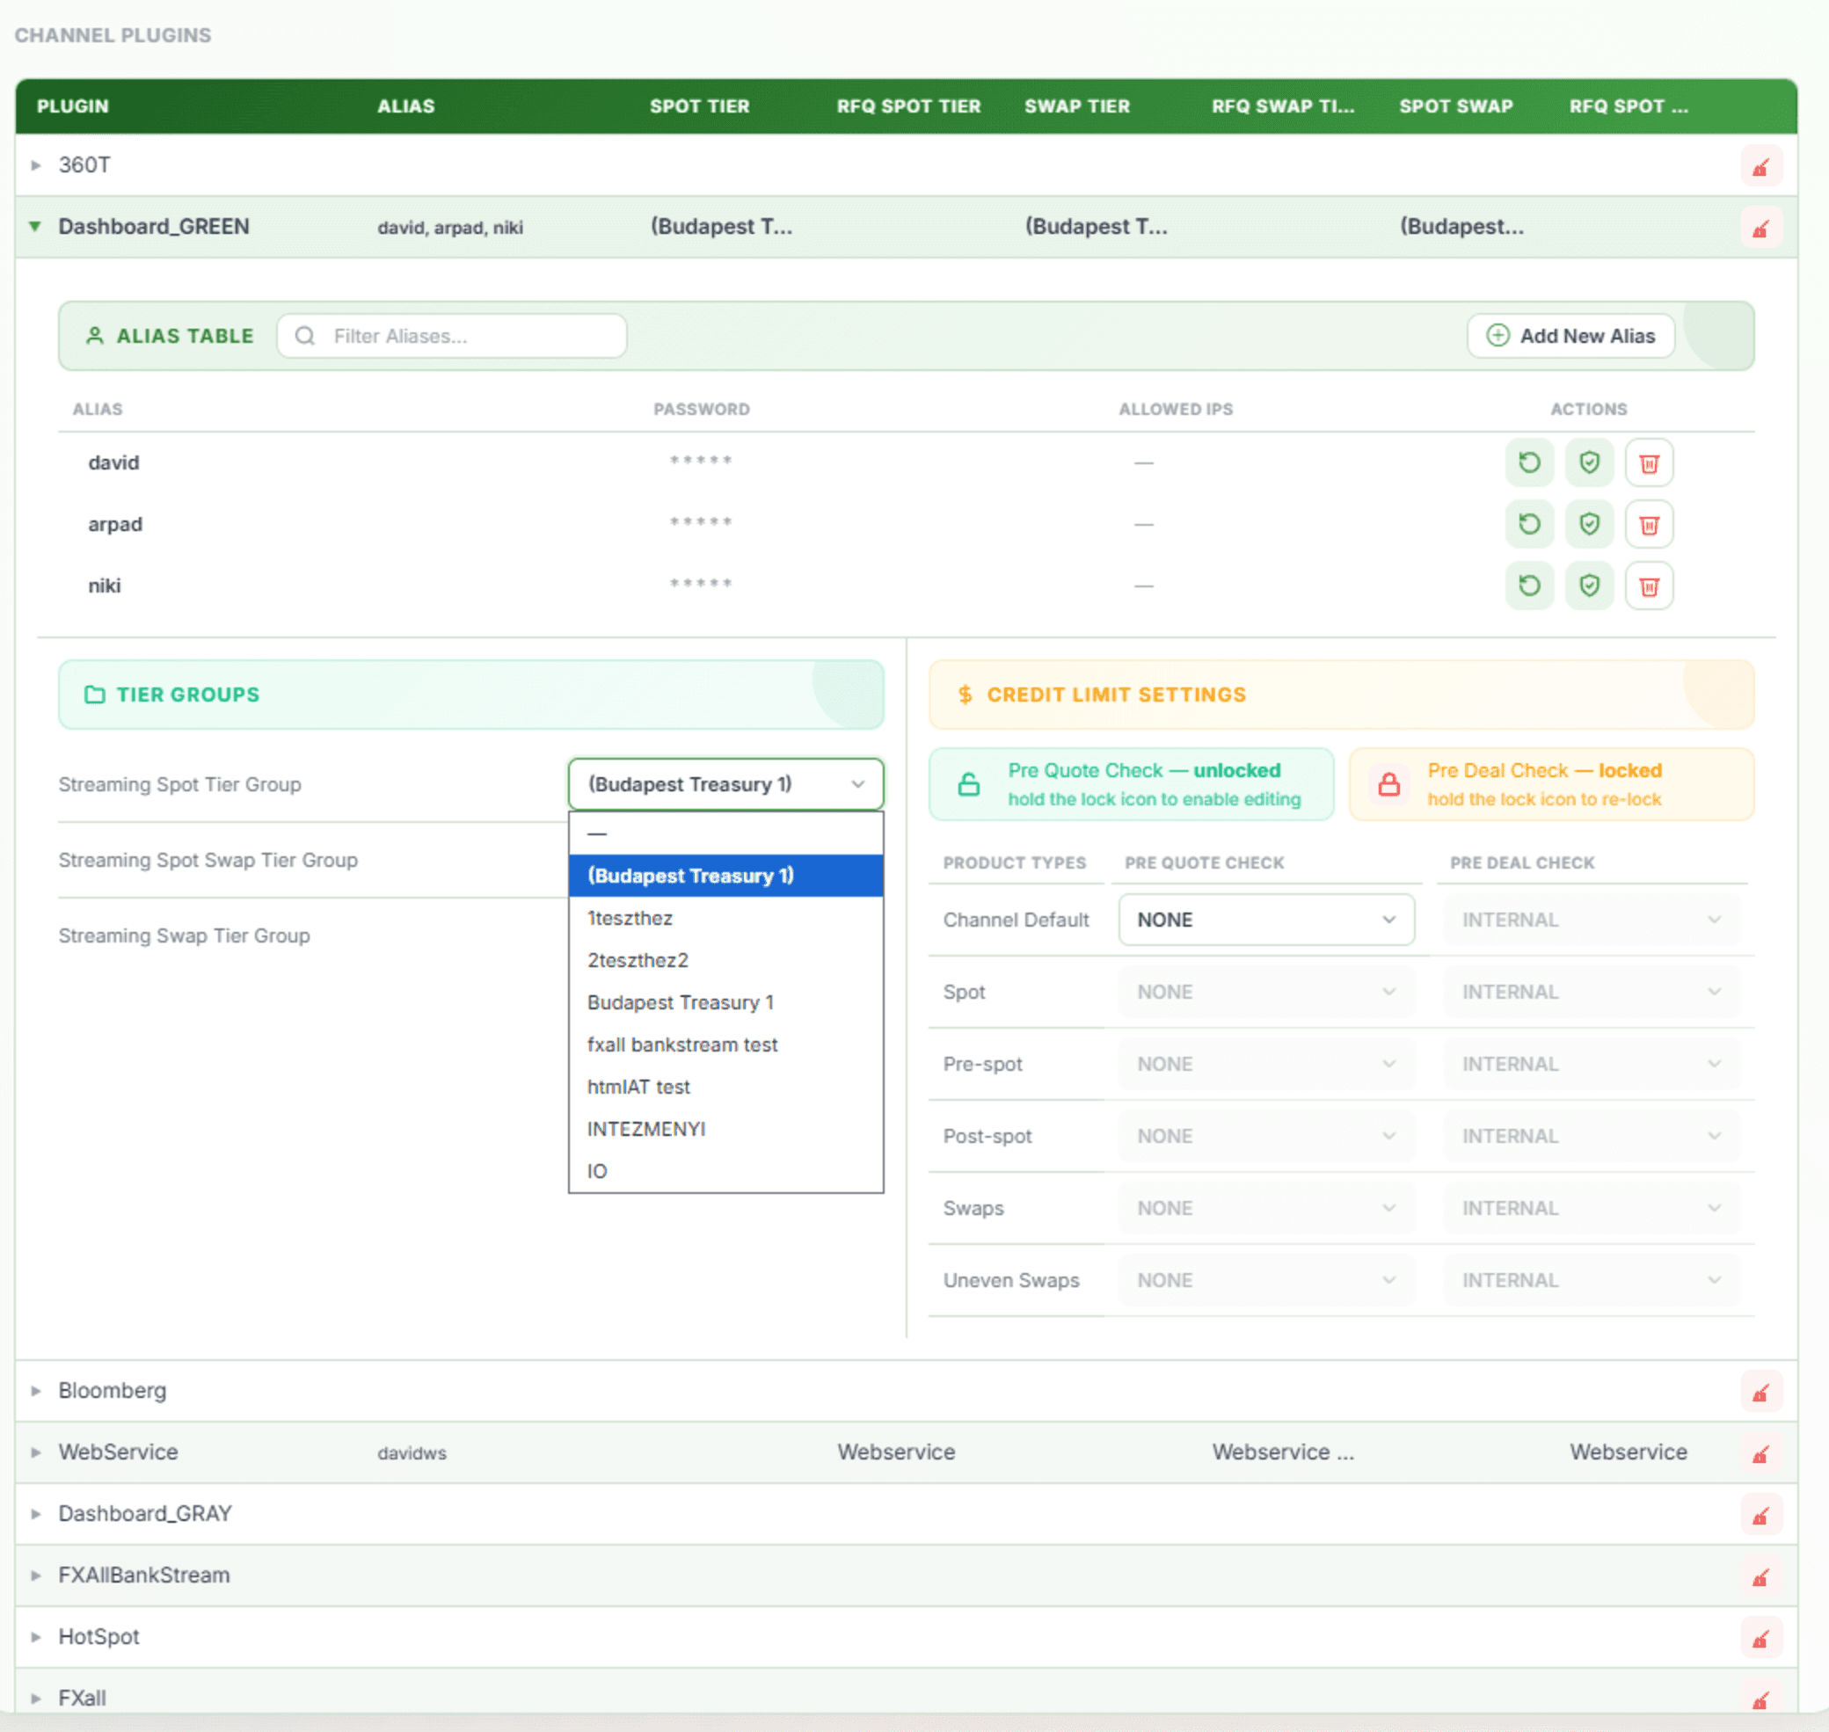The width and height of the screenshot is (1829, 1732).
Task: Delete the arpad alias with trash icon
Action: coord(1649,524)
